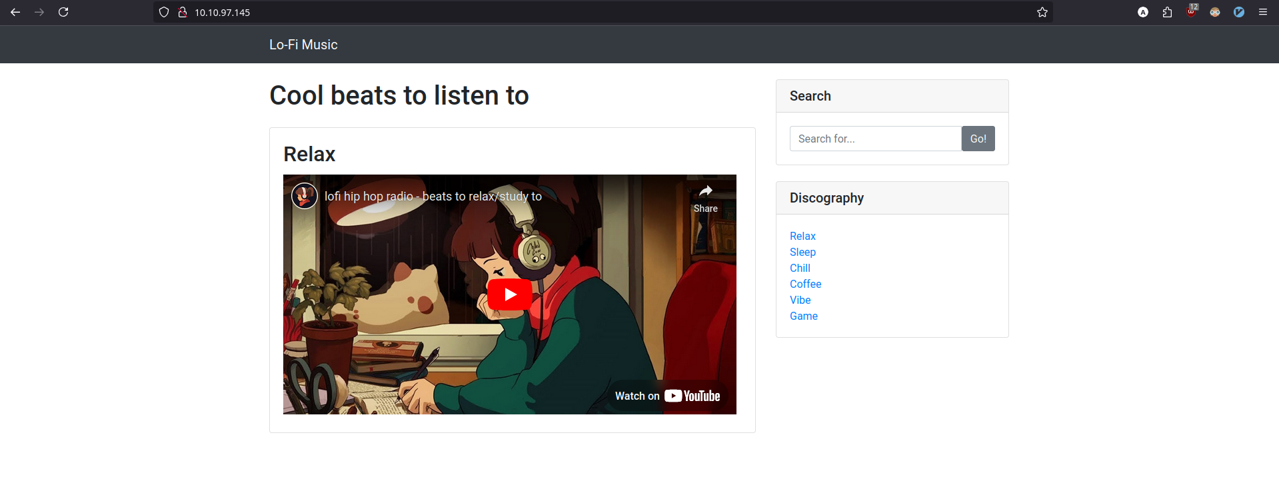The height and width of the screenshot is (499, 1279).
Task: Click the blue round extension icon
Action: pos(1239,12)
